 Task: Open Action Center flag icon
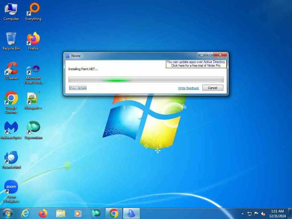pyautogui.click(x=256, y=213)
